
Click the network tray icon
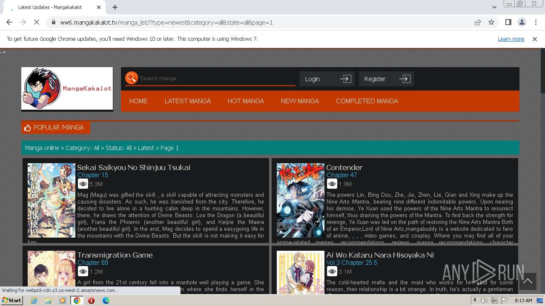tap(494, 300)
